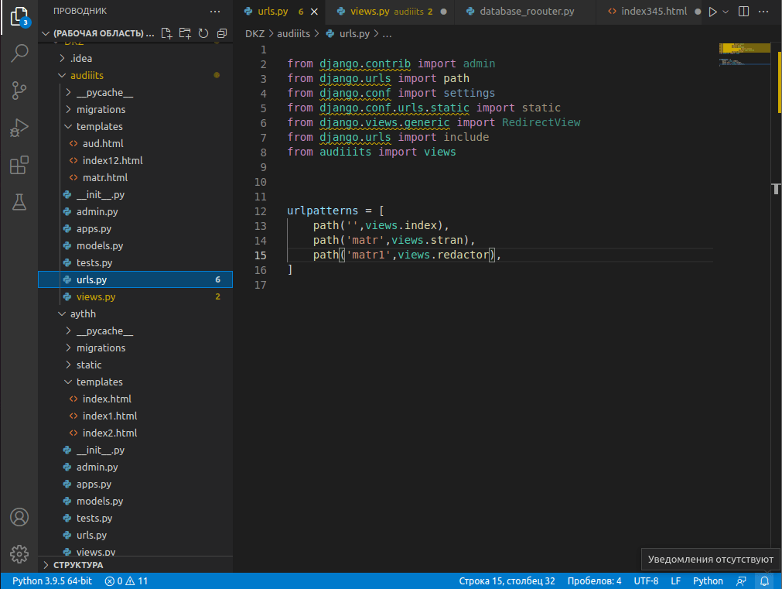Open the Testing flask view

click(x=19, y=202)
